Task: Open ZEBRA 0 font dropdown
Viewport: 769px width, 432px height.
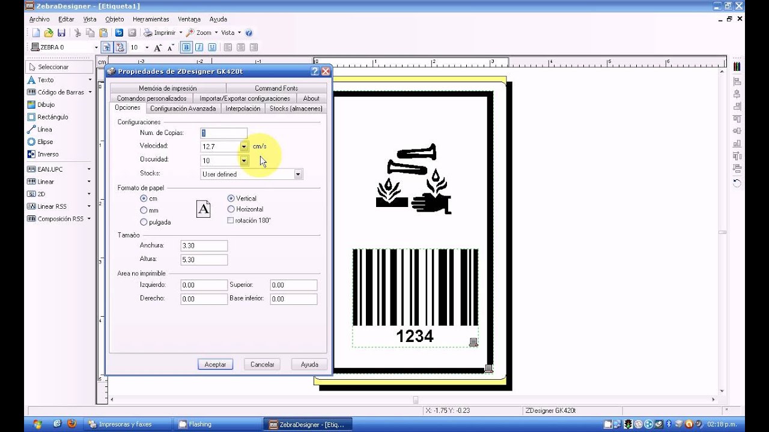Action: pos(96,47)
